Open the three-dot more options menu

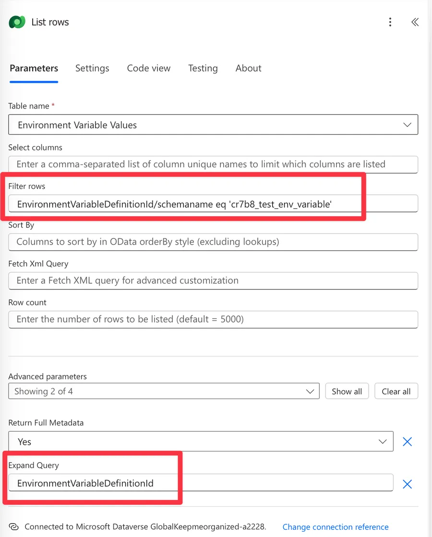(x=390, y=22)
